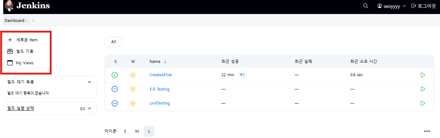Click the 22 min last success value
This screenshot has height=138, width=440.
pyautogui.click(x=228, y=75)
